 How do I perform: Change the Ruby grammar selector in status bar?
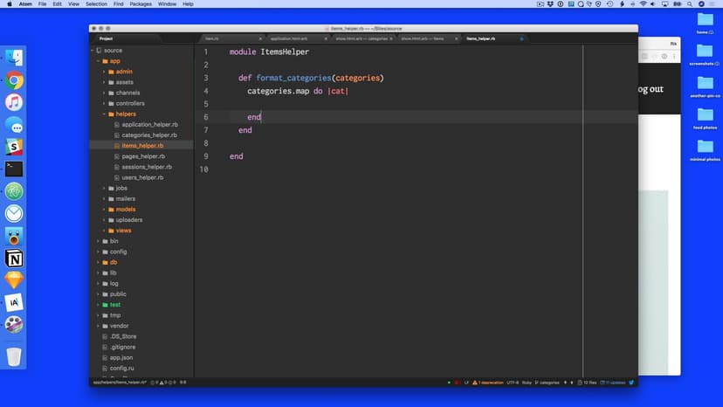[x=527, y=383]
